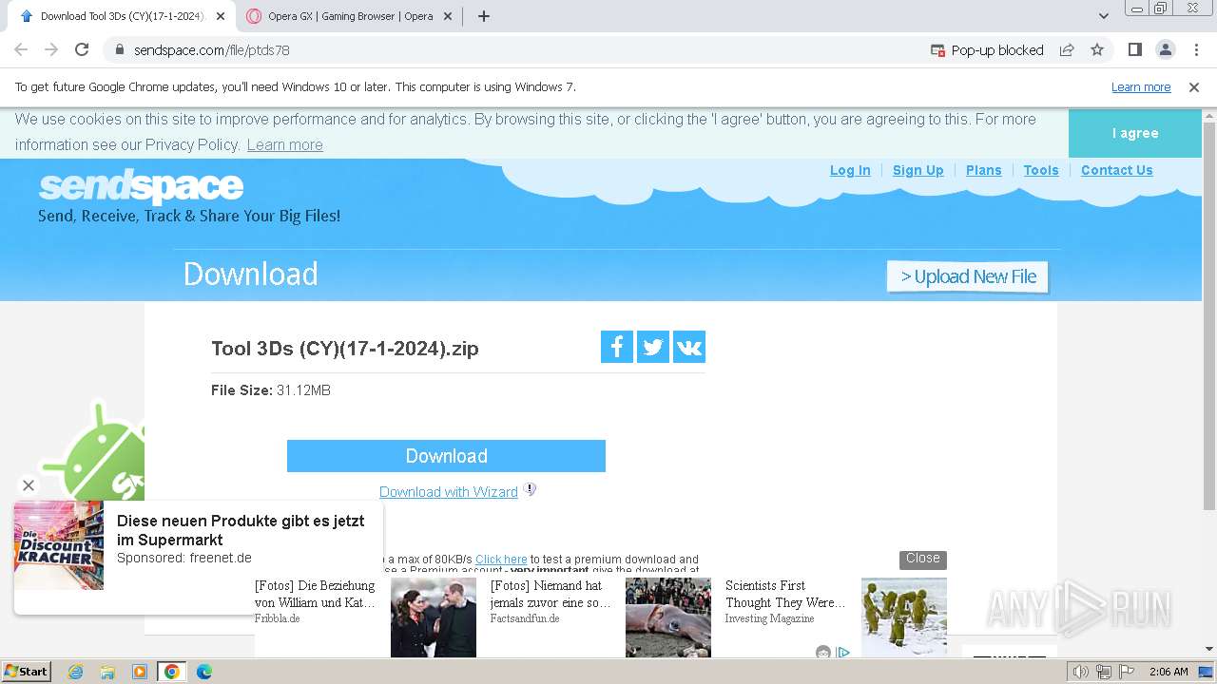Share file on VK
Screen dimensions: 1217x684
689,347
